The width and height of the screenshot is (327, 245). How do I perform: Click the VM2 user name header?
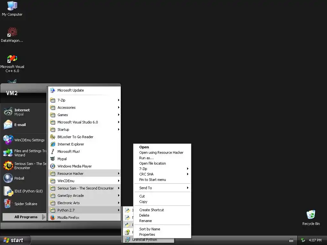12,93
